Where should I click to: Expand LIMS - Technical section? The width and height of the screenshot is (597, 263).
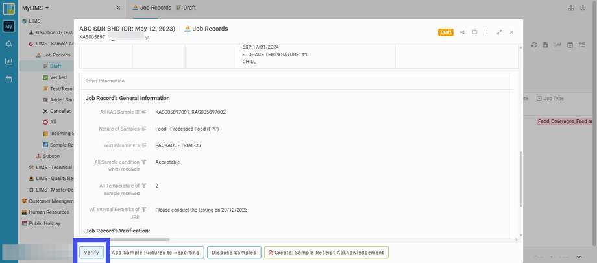click(x=51, y=168)
